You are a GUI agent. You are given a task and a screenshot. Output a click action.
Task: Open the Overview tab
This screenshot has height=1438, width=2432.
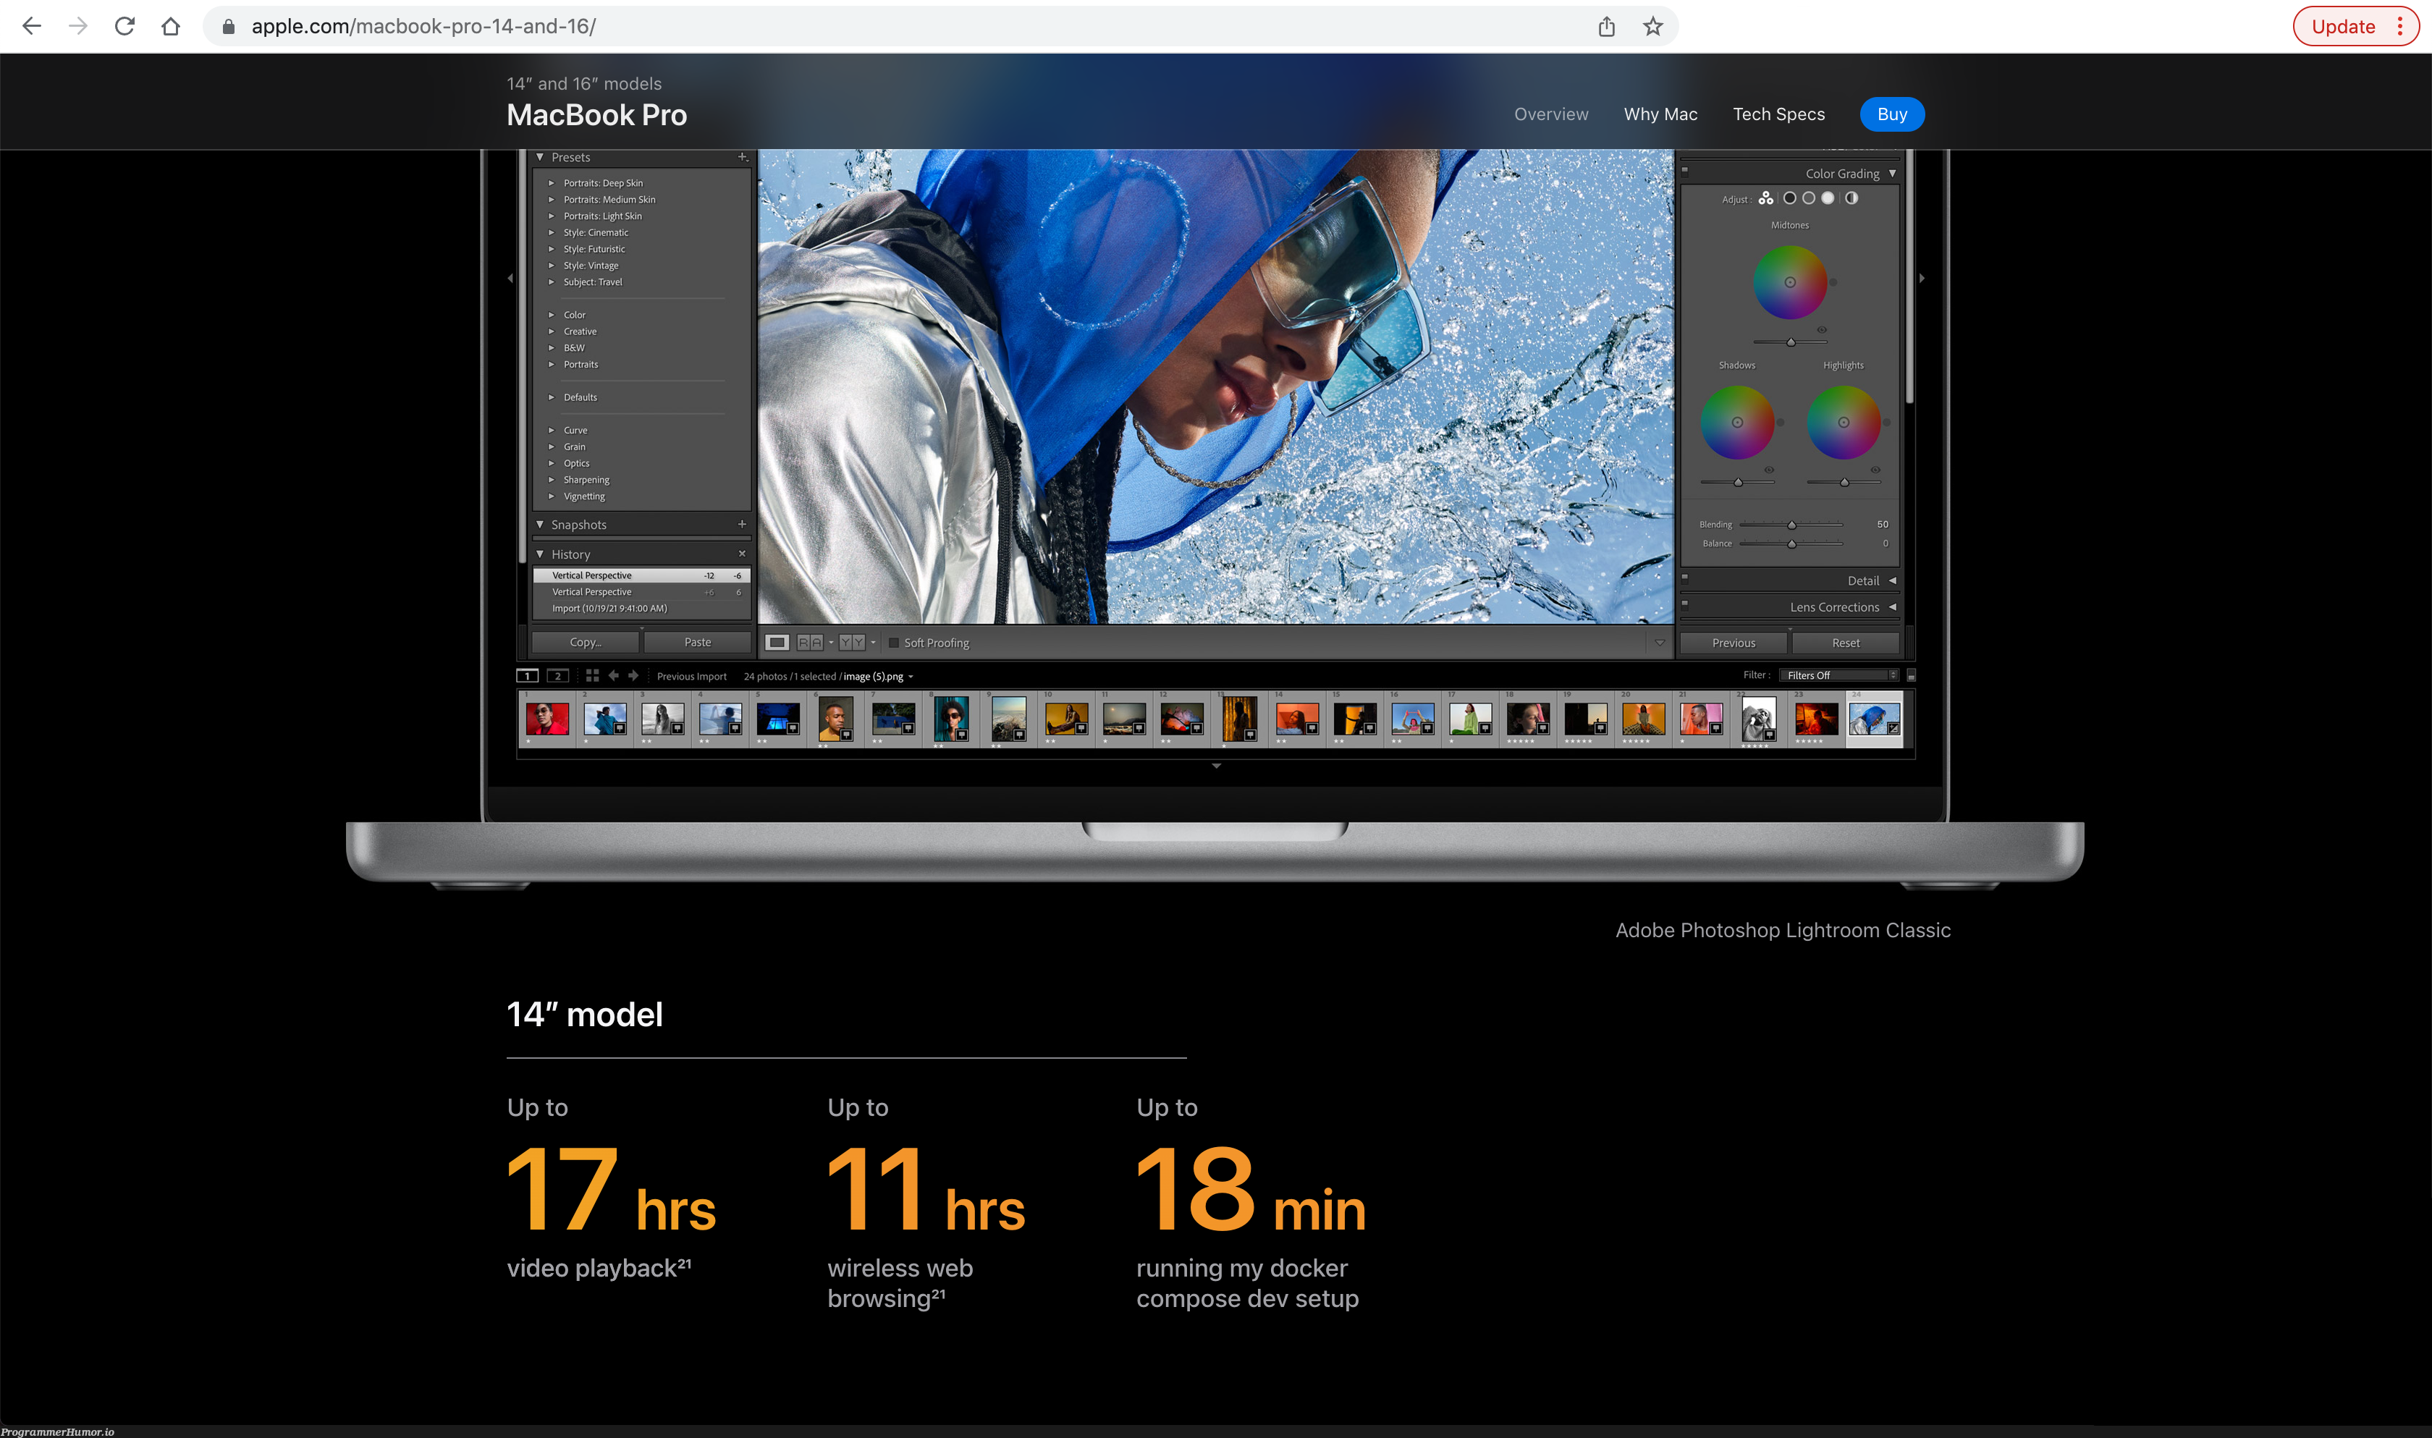(x=1551, y=114)
